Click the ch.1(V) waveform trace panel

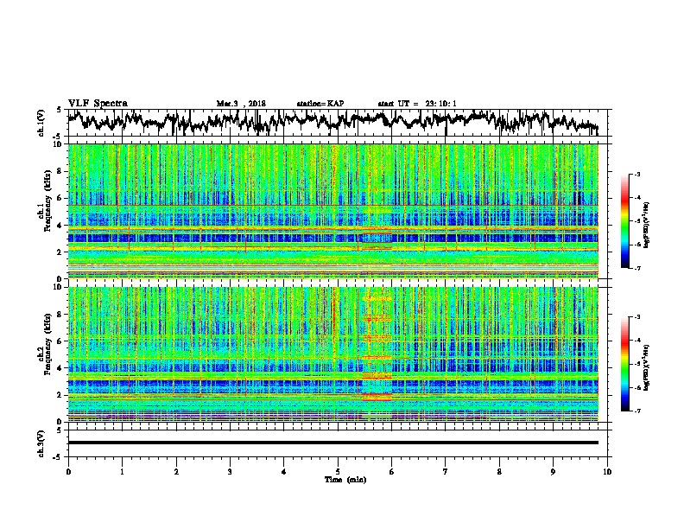coord(337,123)
